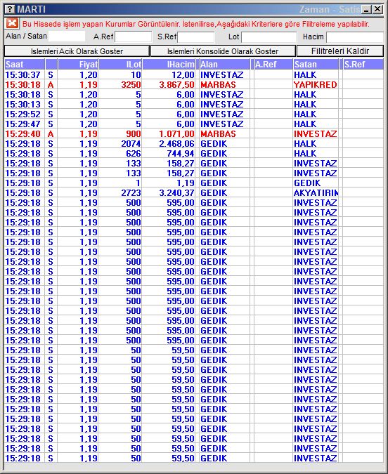The image size is (388, 474).
Task: Sort by Saat column header
Action: [25, 64]
